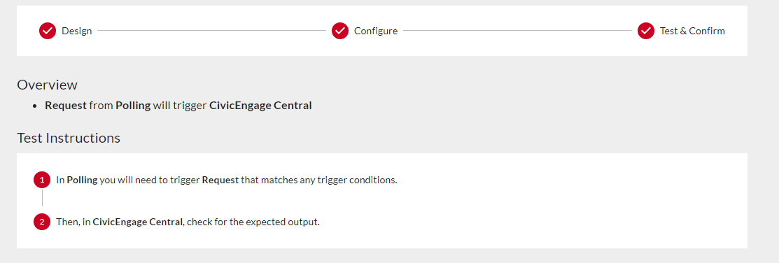
Task: Click the Configure step checkmark icon
Action: [340, 31]
